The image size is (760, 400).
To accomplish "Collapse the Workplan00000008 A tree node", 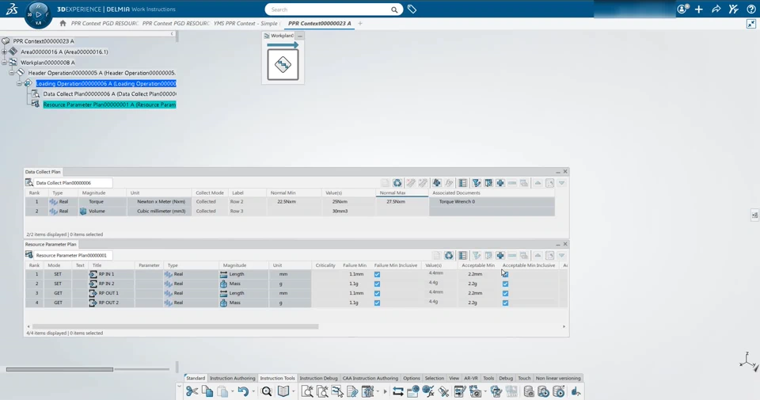I will 5,63.
